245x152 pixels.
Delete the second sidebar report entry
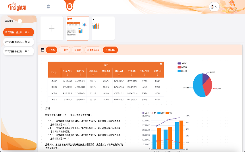coord(26,42)
